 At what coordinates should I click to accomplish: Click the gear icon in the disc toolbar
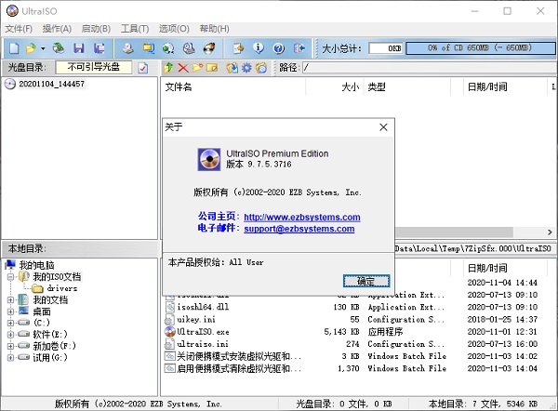coord(246,68)
